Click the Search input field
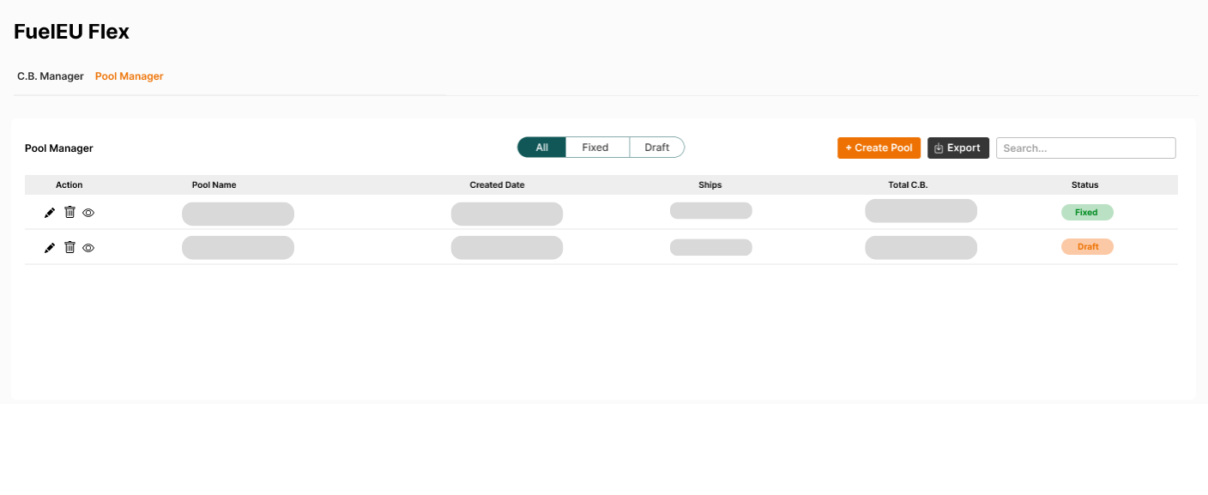Image resolution: width=1208 pixels, height=495 pixels. 1085,148
